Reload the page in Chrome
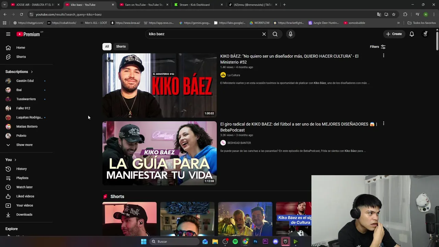This screenshot has width=439, height=247. tap(21, 14)
